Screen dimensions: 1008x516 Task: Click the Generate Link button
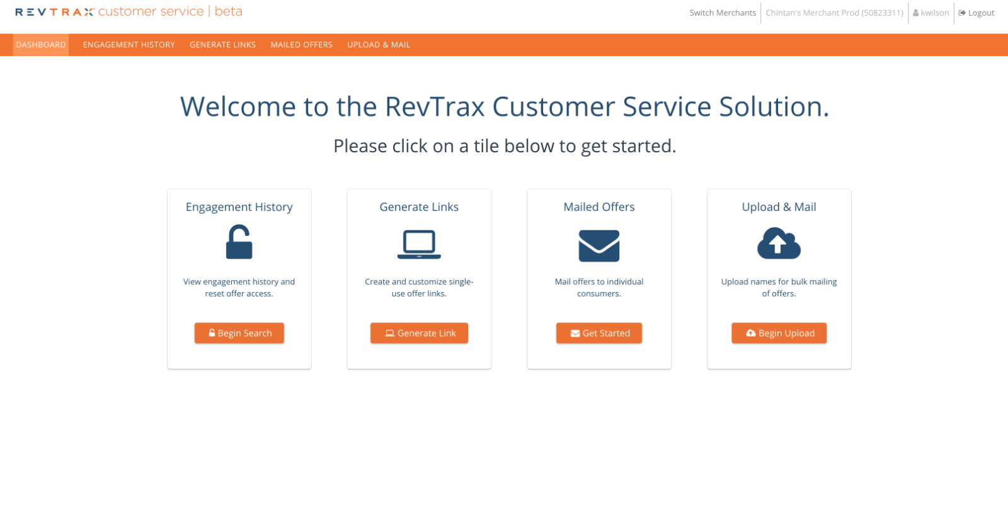pyautogui.click(x=419, y=333)
